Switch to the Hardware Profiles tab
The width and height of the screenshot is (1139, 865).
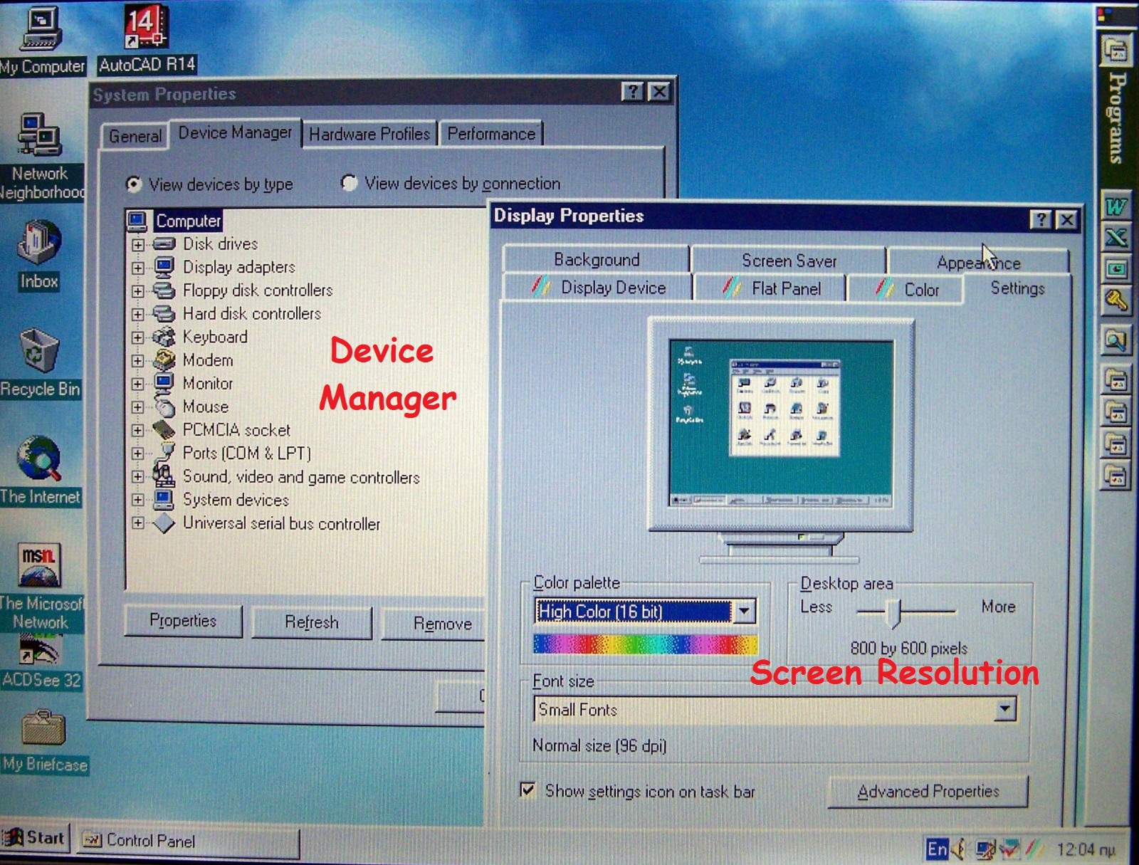pyautogui.click(x=369, y=134)
